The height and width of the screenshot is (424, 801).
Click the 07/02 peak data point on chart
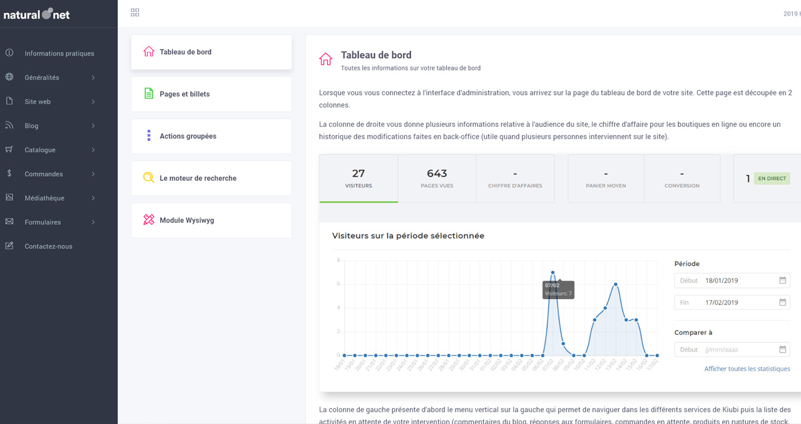(553, 273)
